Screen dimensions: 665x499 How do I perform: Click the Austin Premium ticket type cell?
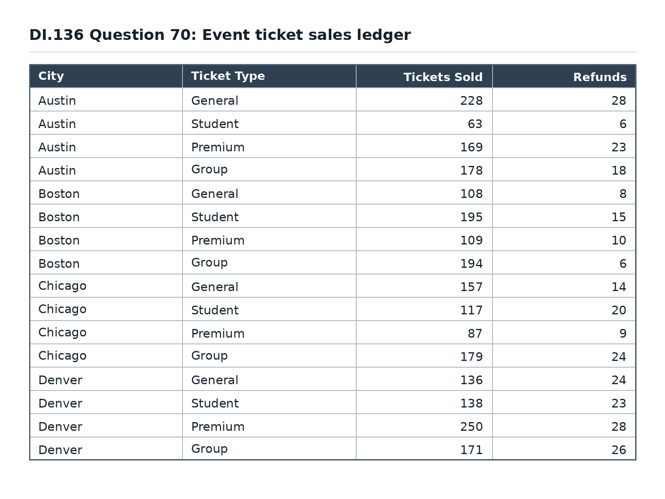(x=269, y=146)
